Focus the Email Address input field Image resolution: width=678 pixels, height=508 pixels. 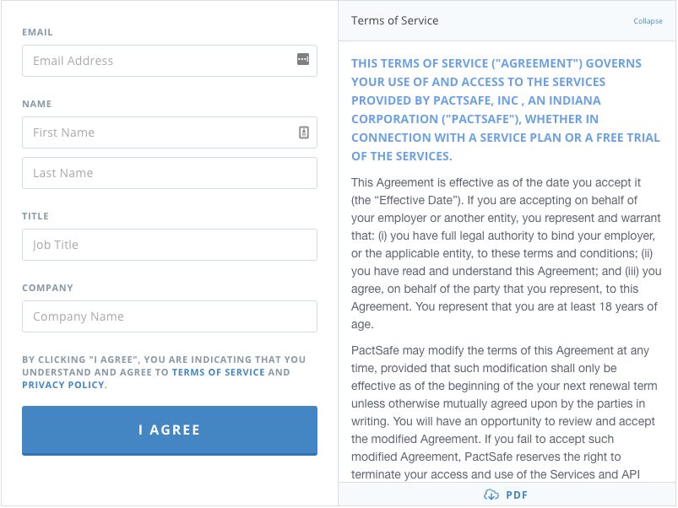click(x=170, y=61)
